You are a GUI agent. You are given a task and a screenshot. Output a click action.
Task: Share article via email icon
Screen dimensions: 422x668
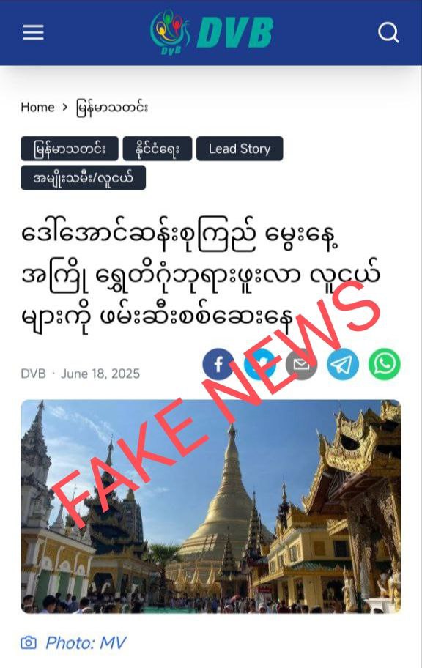pyautogui.click(x=301, y=364)
